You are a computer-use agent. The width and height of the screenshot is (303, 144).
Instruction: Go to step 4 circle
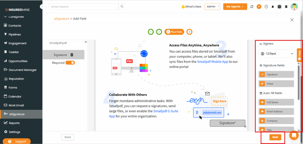pos(189,32)
